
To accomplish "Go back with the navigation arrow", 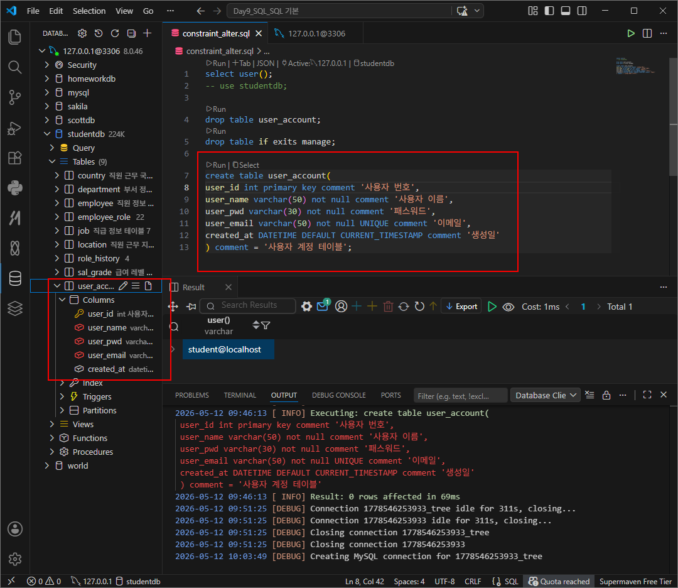I will 201,11.
